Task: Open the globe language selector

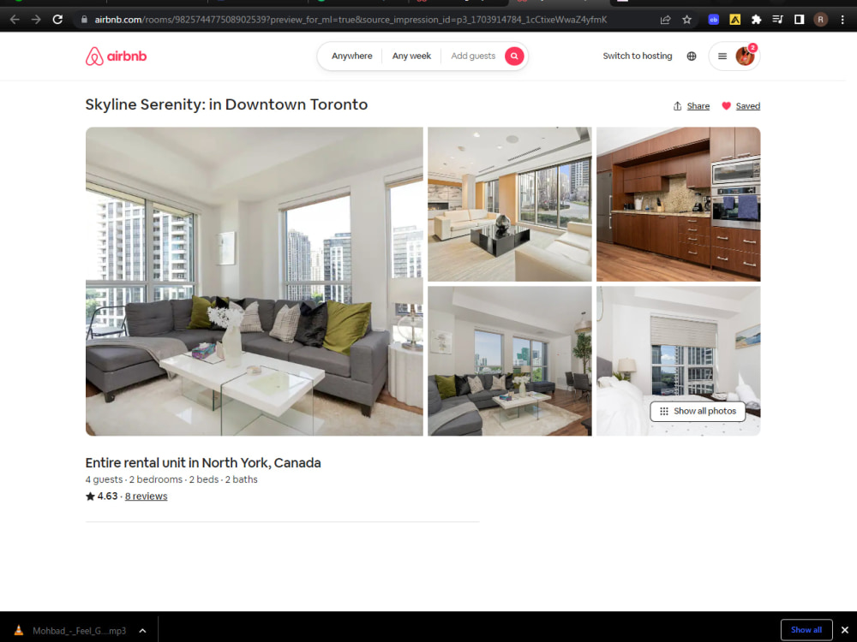Action: pos(692,56)
